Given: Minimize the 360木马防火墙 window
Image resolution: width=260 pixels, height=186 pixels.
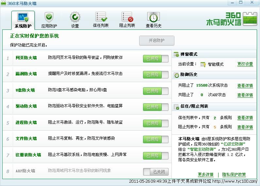Looking at the screenshot, I should click(233, 3).
